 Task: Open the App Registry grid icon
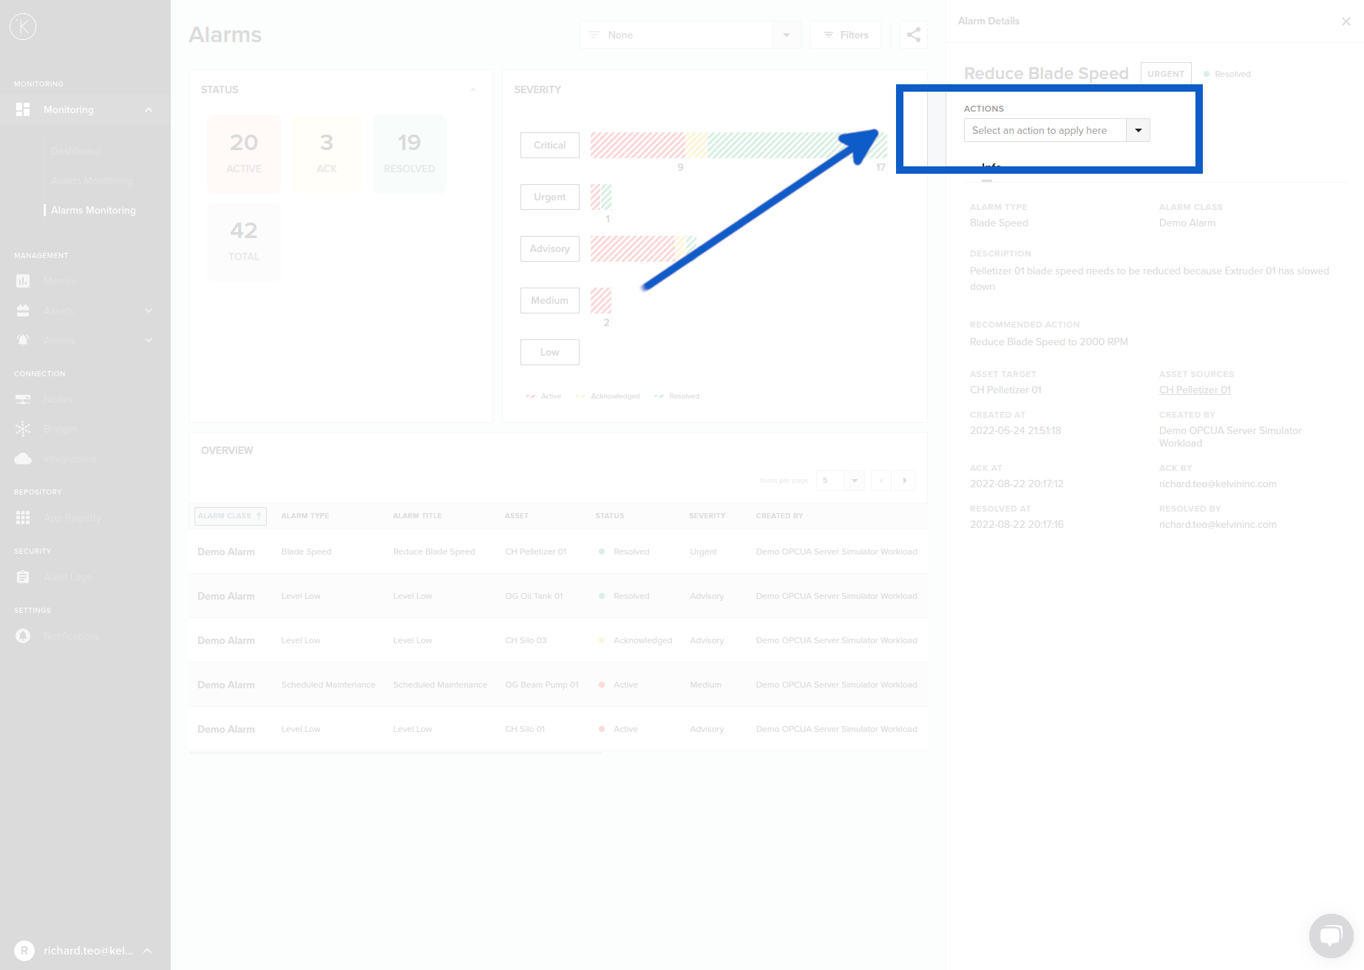tap(23, 518)
